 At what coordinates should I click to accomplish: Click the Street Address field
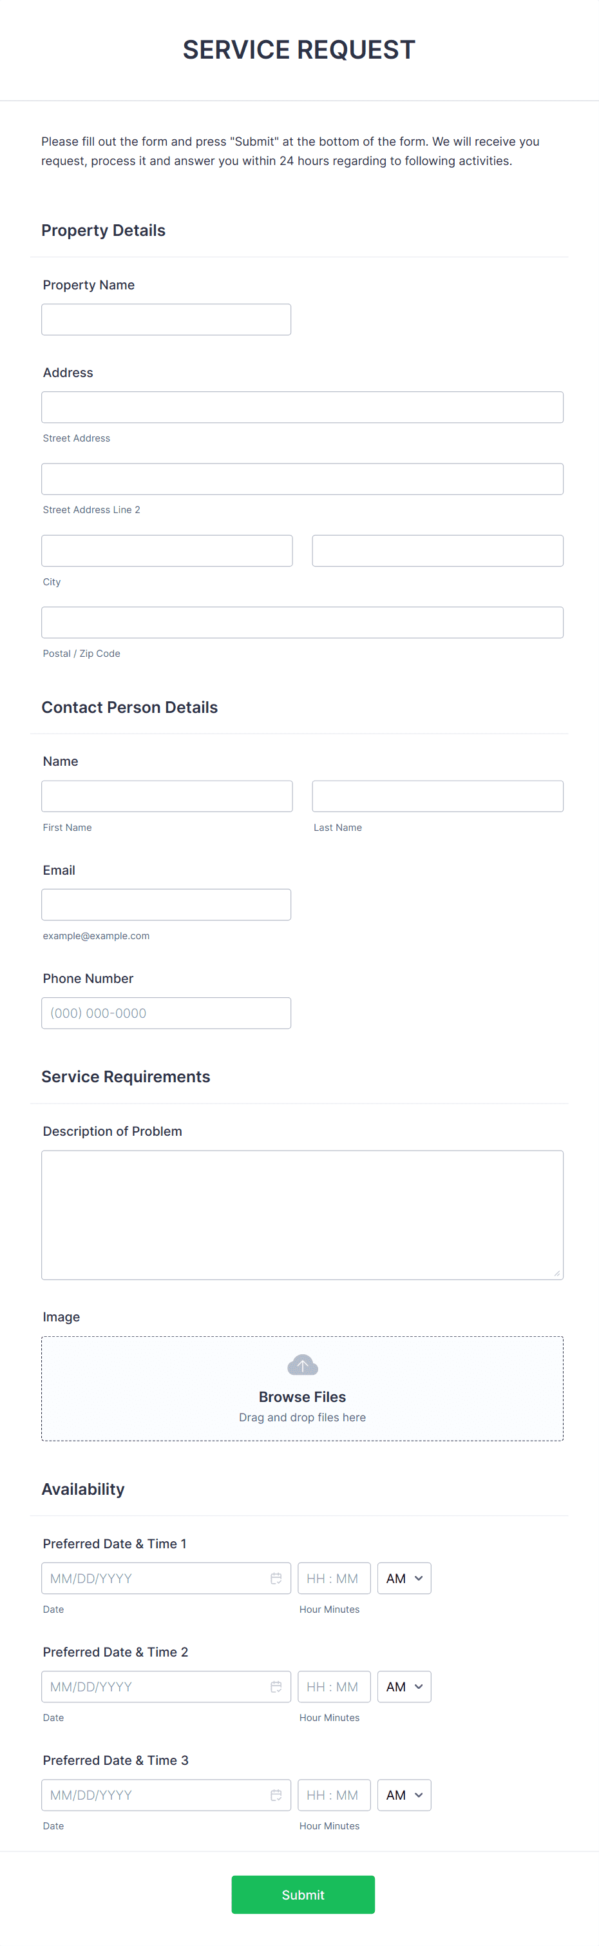[302, 407]
